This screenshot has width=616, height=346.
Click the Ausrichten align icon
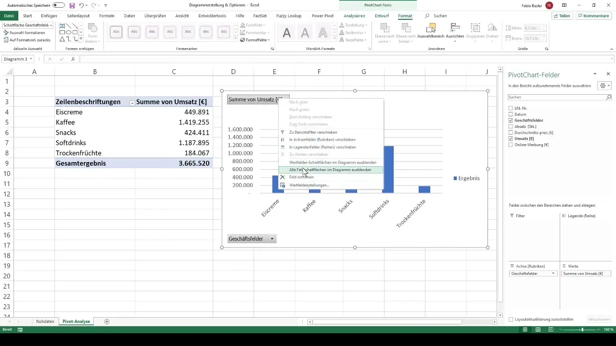pyautogui.click(x=455, y=27)
